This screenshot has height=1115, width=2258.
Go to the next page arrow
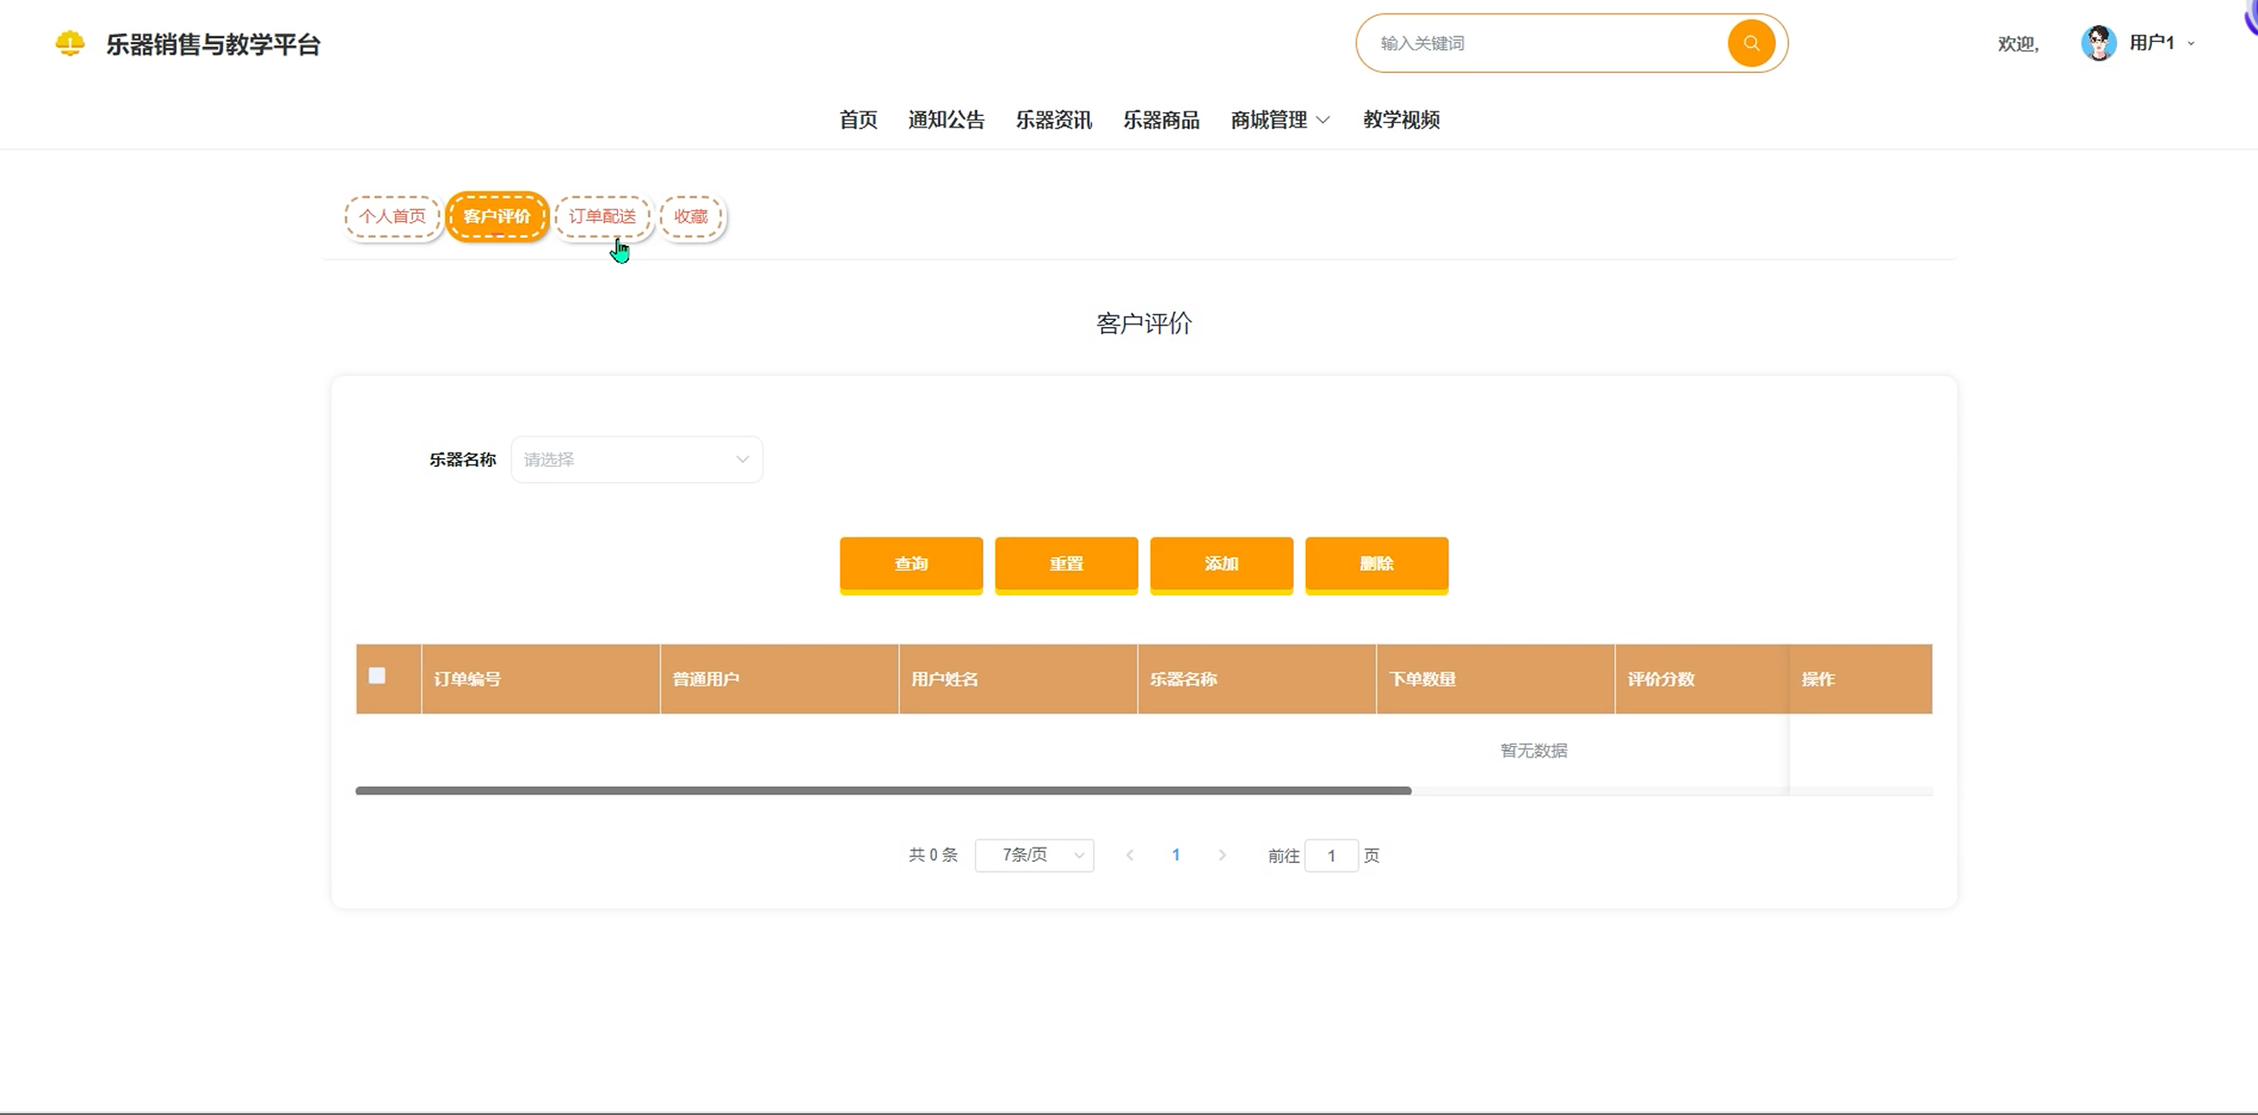pos(1222,855)
